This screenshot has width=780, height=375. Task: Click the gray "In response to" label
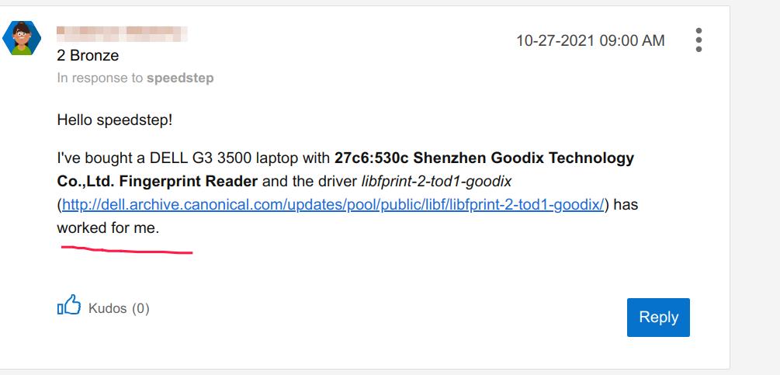(x=100, y=78)
